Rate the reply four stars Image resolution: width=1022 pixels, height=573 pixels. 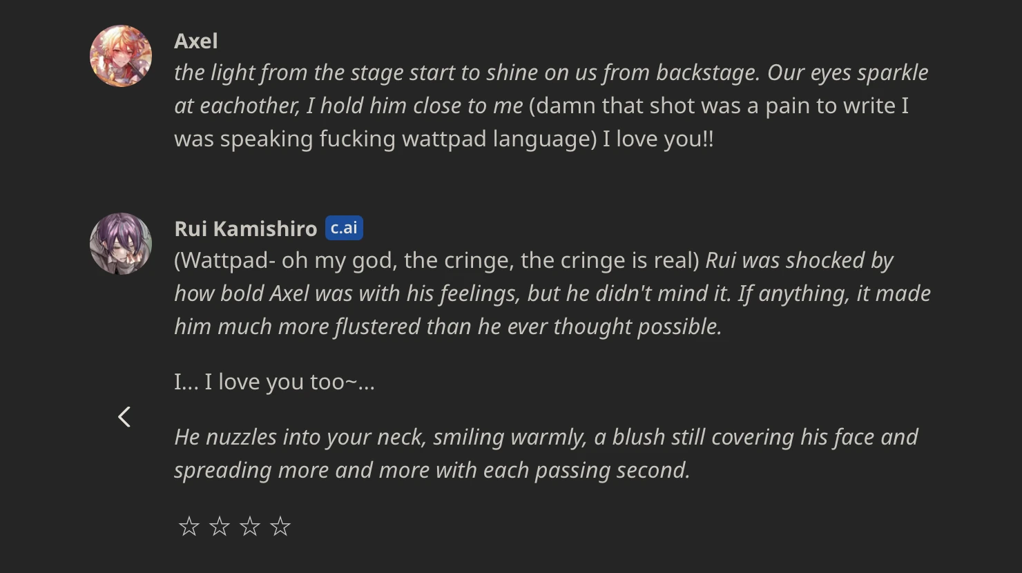(x=280, y=527)
